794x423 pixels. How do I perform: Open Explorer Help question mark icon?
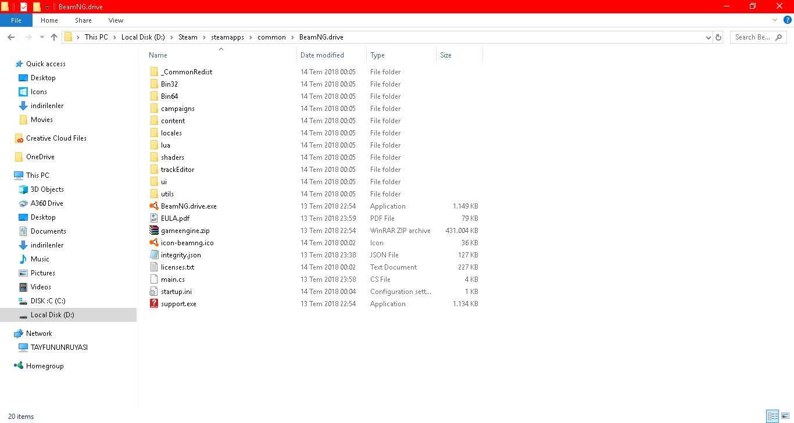(788, 20)
